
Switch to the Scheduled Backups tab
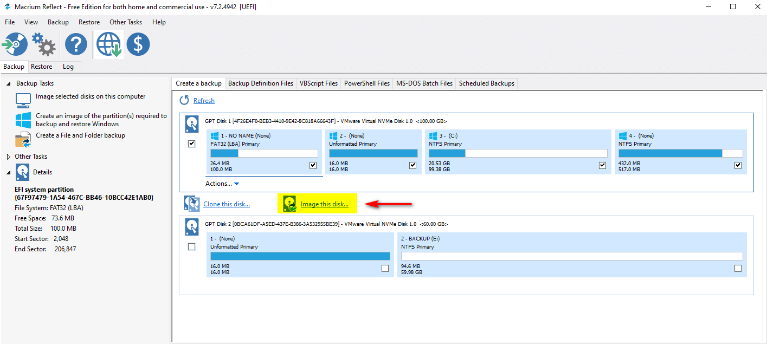487,83
